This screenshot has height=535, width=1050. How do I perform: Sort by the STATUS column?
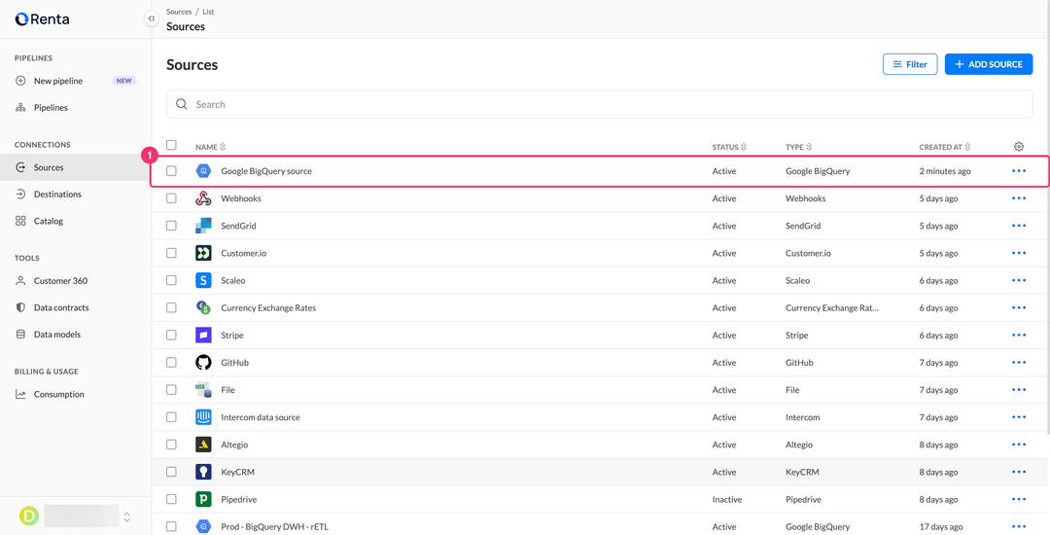point(729,147)
